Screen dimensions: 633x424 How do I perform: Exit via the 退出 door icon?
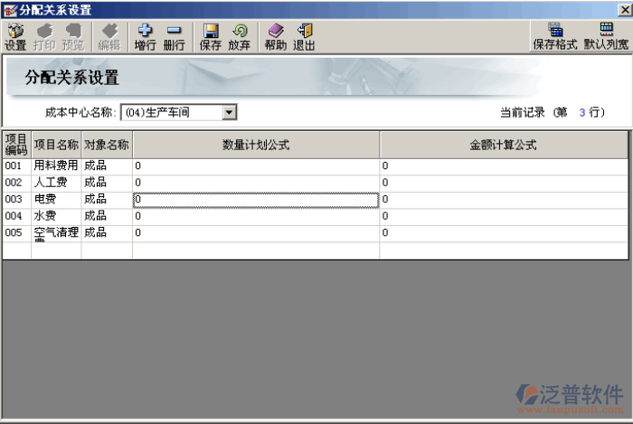(304, 37)
